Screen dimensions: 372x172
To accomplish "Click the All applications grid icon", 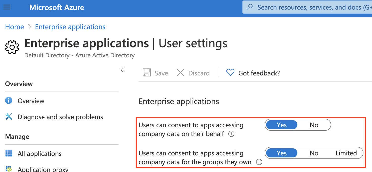I will (x=9, y=153).
